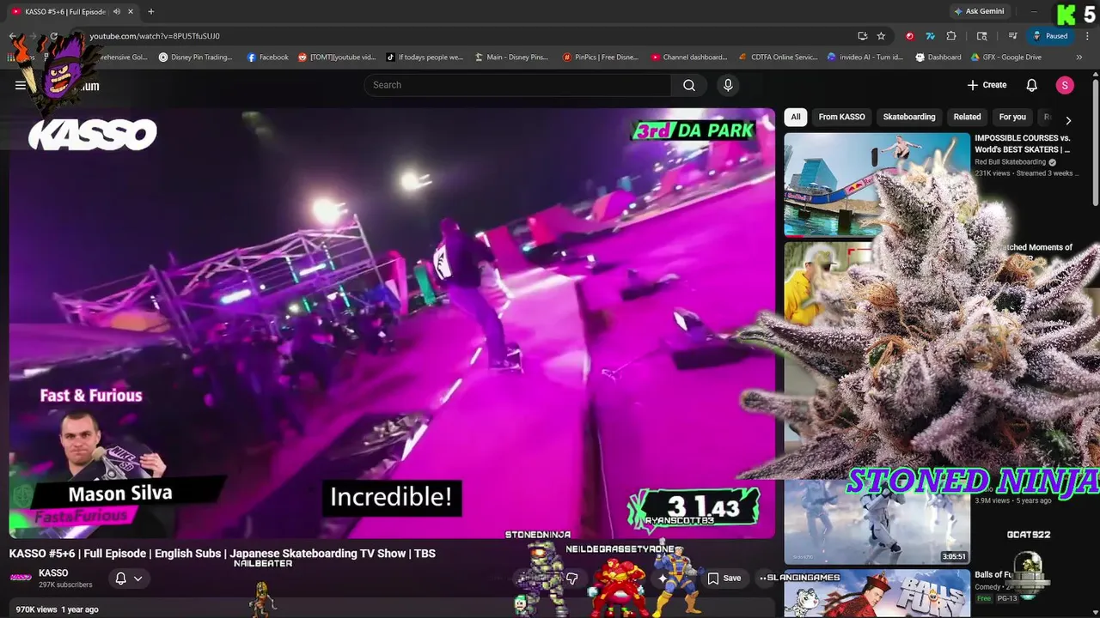Mute the tab with the speaker icon
This screenshot has height=618, width=1100.
click(x=117, y=11)
